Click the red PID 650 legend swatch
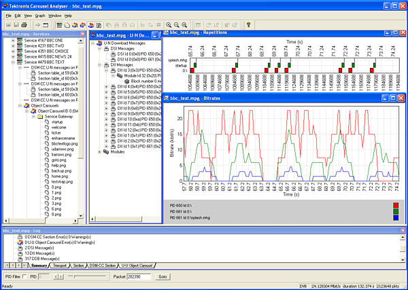Image resolution: width=408 pixels, height=290 pixels. click(396, 205)
